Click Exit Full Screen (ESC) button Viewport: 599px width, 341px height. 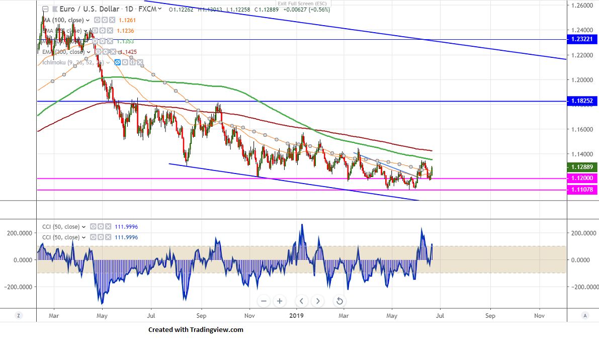[300, 3]
